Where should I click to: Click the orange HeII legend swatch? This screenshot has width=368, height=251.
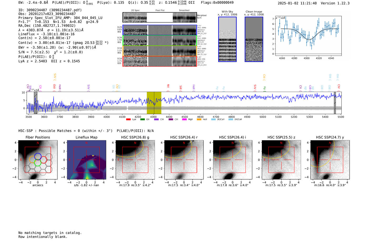point(199,119)
